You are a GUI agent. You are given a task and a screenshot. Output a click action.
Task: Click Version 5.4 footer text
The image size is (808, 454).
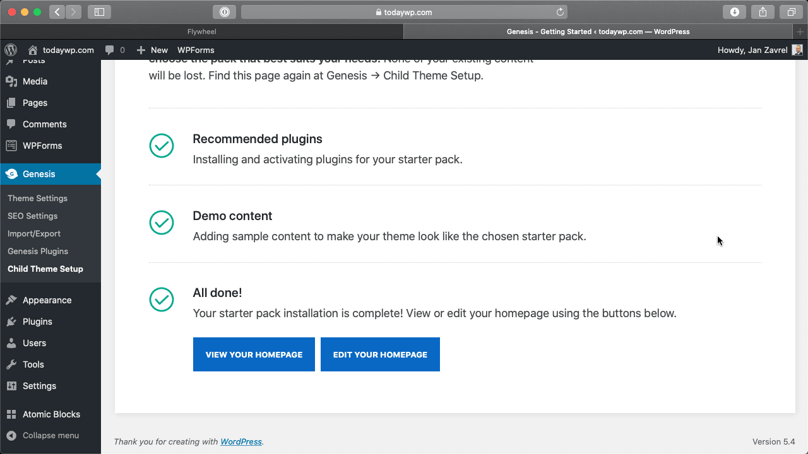pyautogui.click(x=774, y=442)
